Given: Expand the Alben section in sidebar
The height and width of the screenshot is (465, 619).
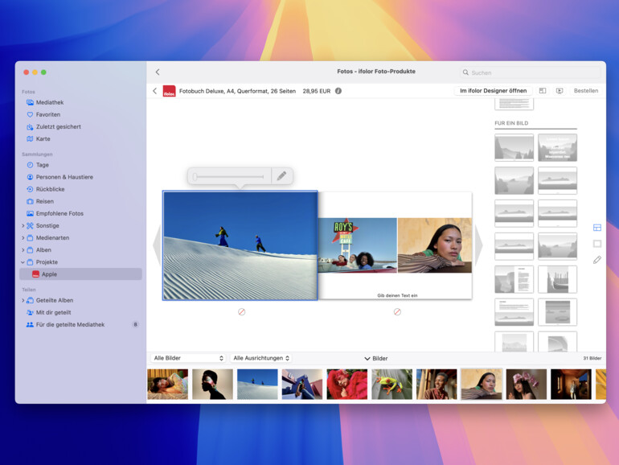Looking at the screenshot, I should point(23,250).
